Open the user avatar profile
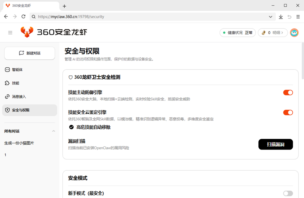 (294, 33)
